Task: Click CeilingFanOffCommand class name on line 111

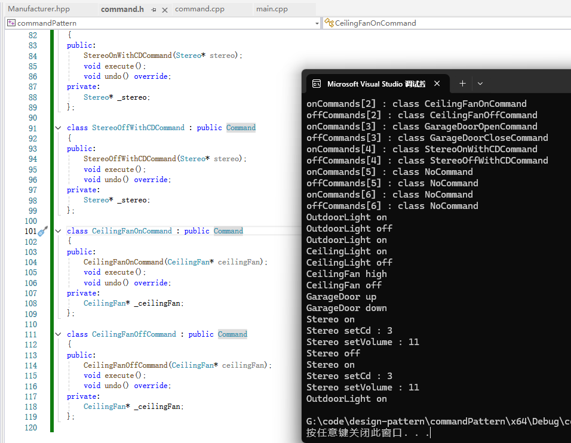Action: coord(134,334)
